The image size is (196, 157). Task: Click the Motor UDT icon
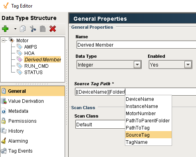[12, 40]
